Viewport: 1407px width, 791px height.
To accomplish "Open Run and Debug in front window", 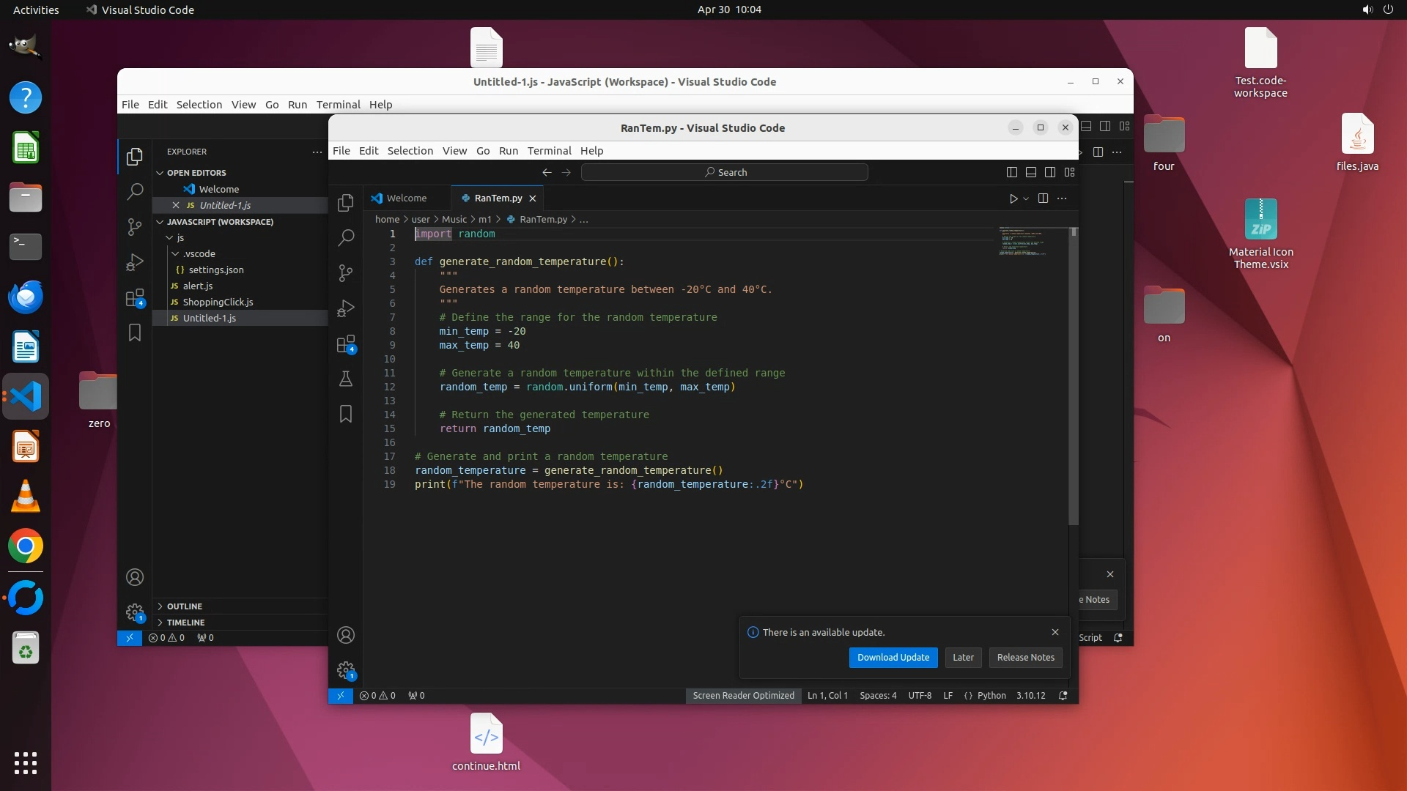I will tap(346, 308).
